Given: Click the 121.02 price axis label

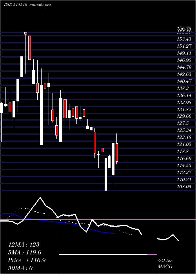Looking at the screenshot, I should coord(184,144).
